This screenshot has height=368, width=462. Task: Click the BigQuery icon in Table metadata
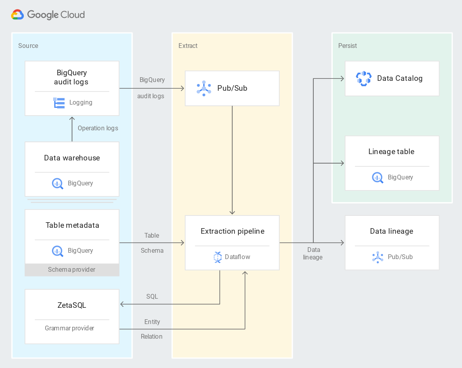(x=57, y=251)
